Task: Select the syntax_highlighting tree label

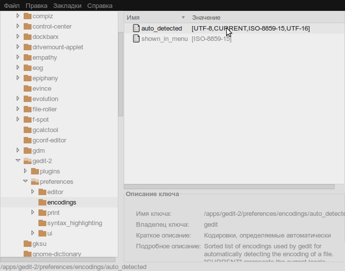Action: point(74,223)
